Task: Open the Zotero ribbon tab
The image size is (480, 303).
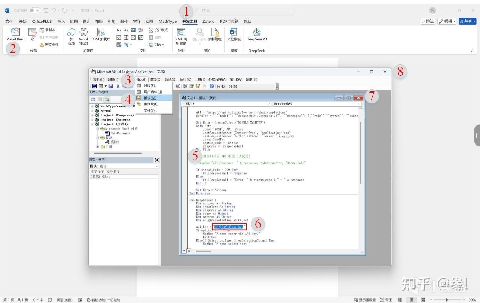Action: (x=208, y=21)
